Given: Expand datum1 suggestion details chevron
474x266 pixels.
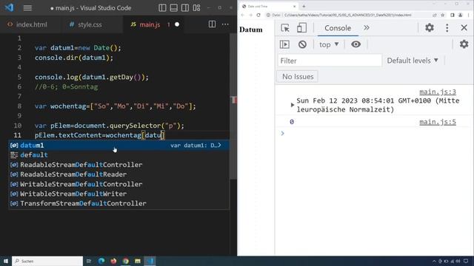Looking at the screenshot, I should pyautogui.click(x=220, y=145).
